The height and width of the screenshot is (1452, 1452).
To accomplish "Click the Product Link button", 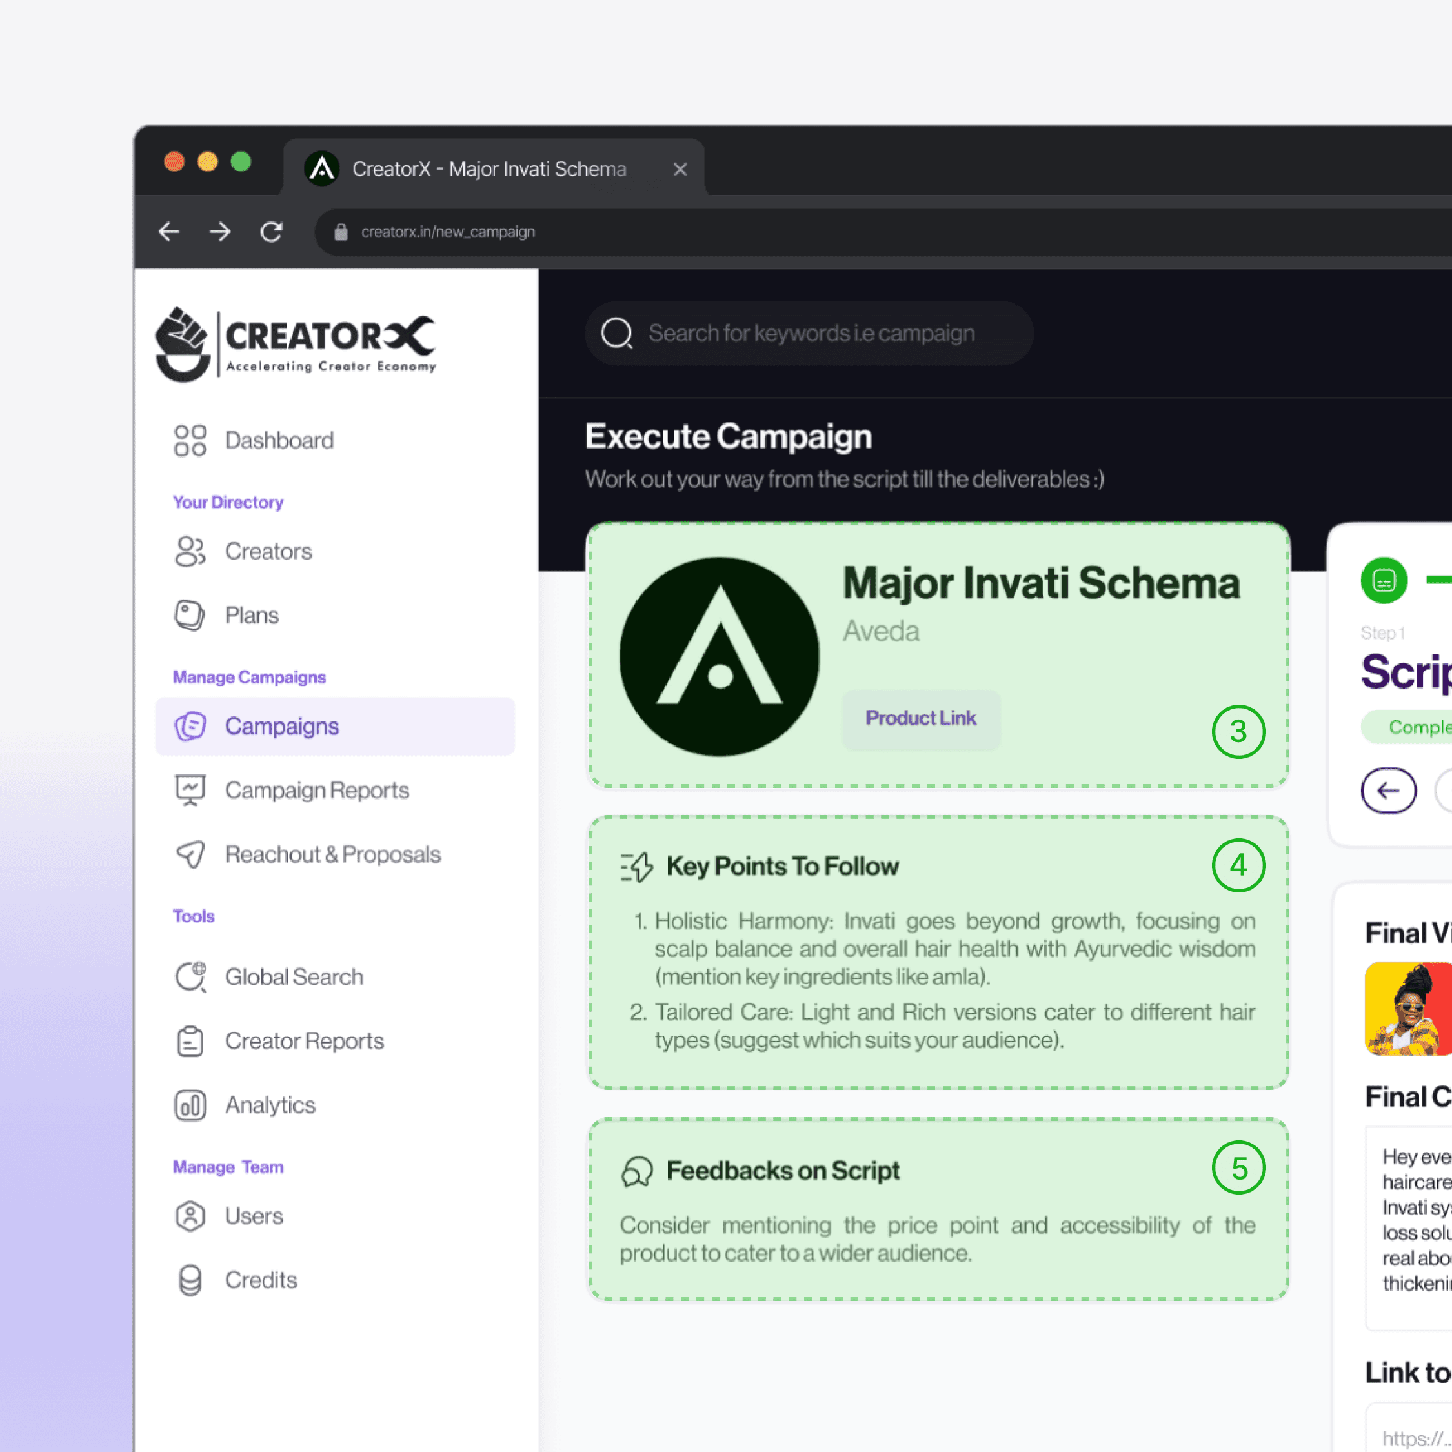I will (921, 718).
